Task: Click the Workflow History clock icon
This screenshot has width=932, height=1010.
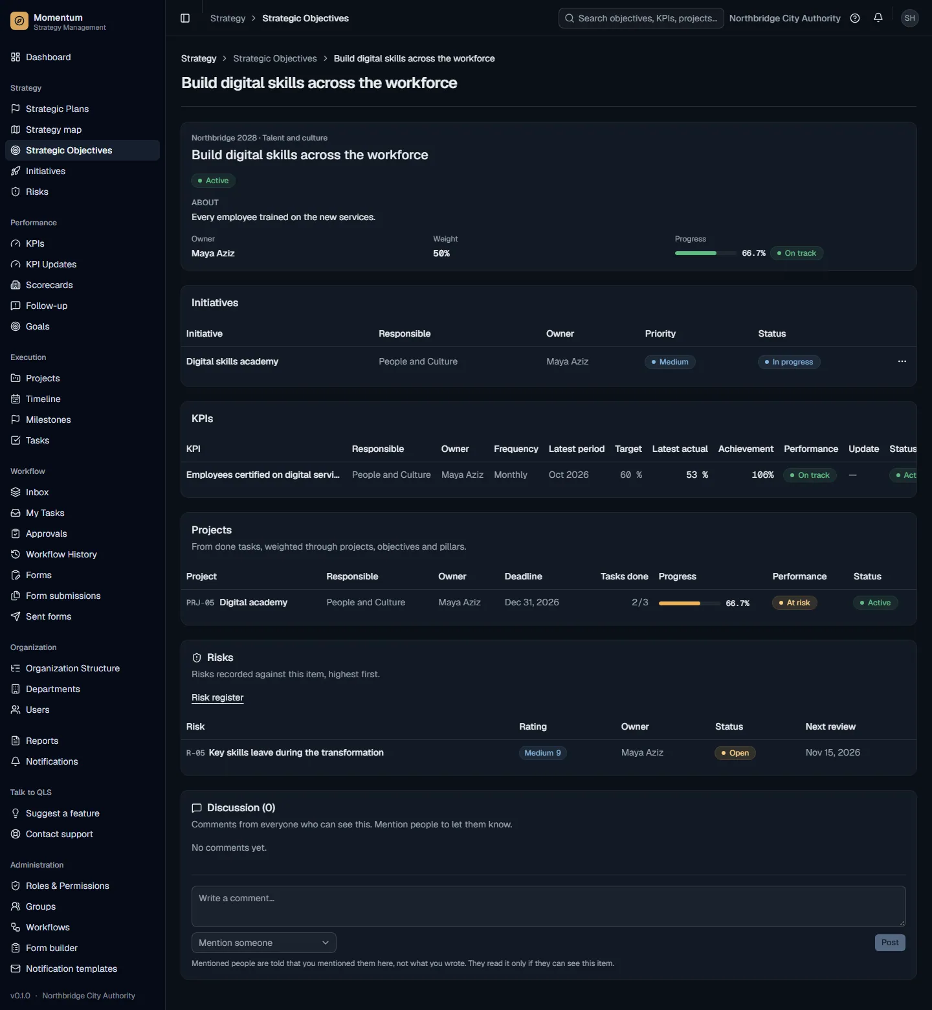Action: click(x=16, y=554)
